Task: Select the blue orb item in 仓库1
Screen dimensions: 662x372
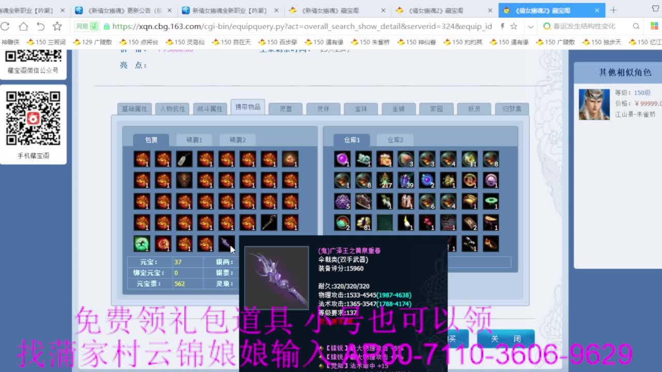Action: [x=427, y=180]
